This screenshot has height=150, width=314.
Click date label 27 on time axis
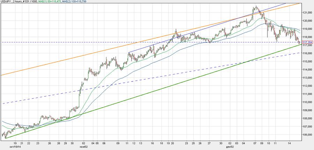point(209,143)
